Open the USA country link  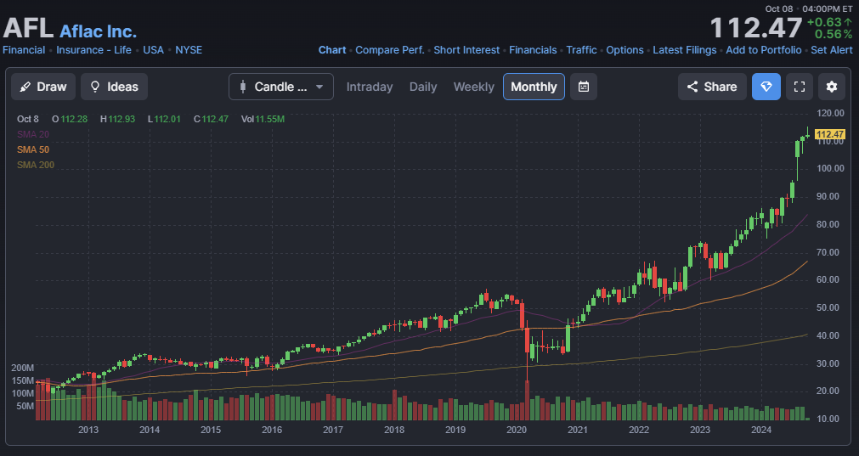click(x=154, y=50)
